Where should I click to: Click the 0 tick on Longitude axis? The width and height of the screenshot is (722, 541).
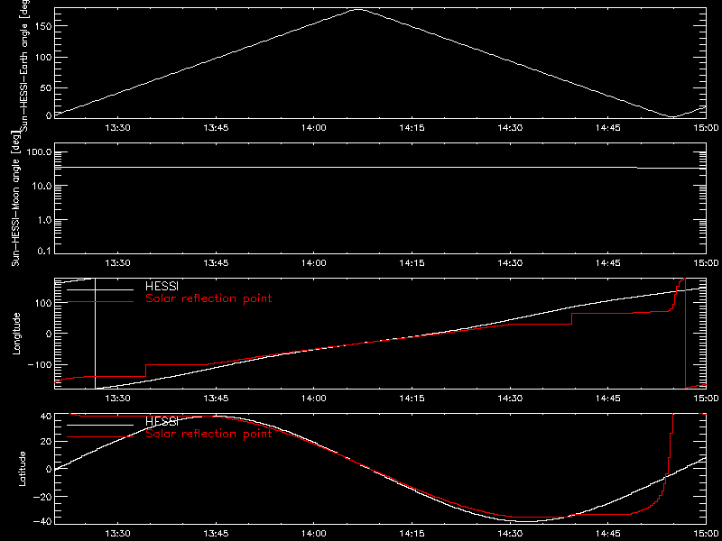[48, 333]
